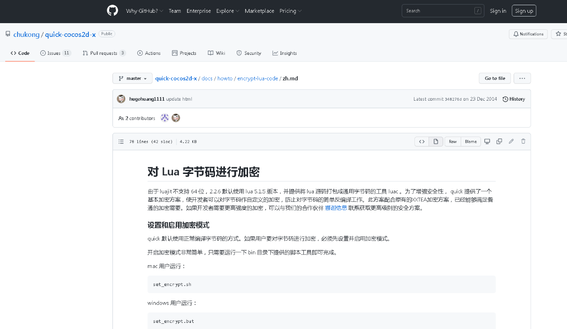Copy raw contents icon
The width and height of the screenshot is (567, 329).
click(499, 141)
